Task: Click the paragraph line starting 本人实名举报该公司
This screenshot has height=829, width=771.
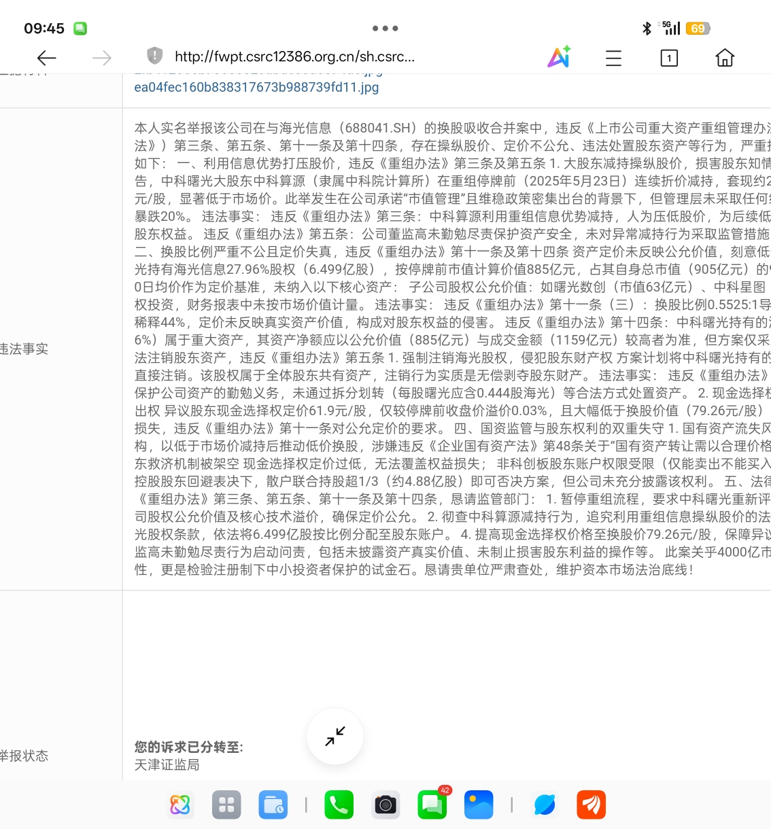Action: (x=452, y=128)
